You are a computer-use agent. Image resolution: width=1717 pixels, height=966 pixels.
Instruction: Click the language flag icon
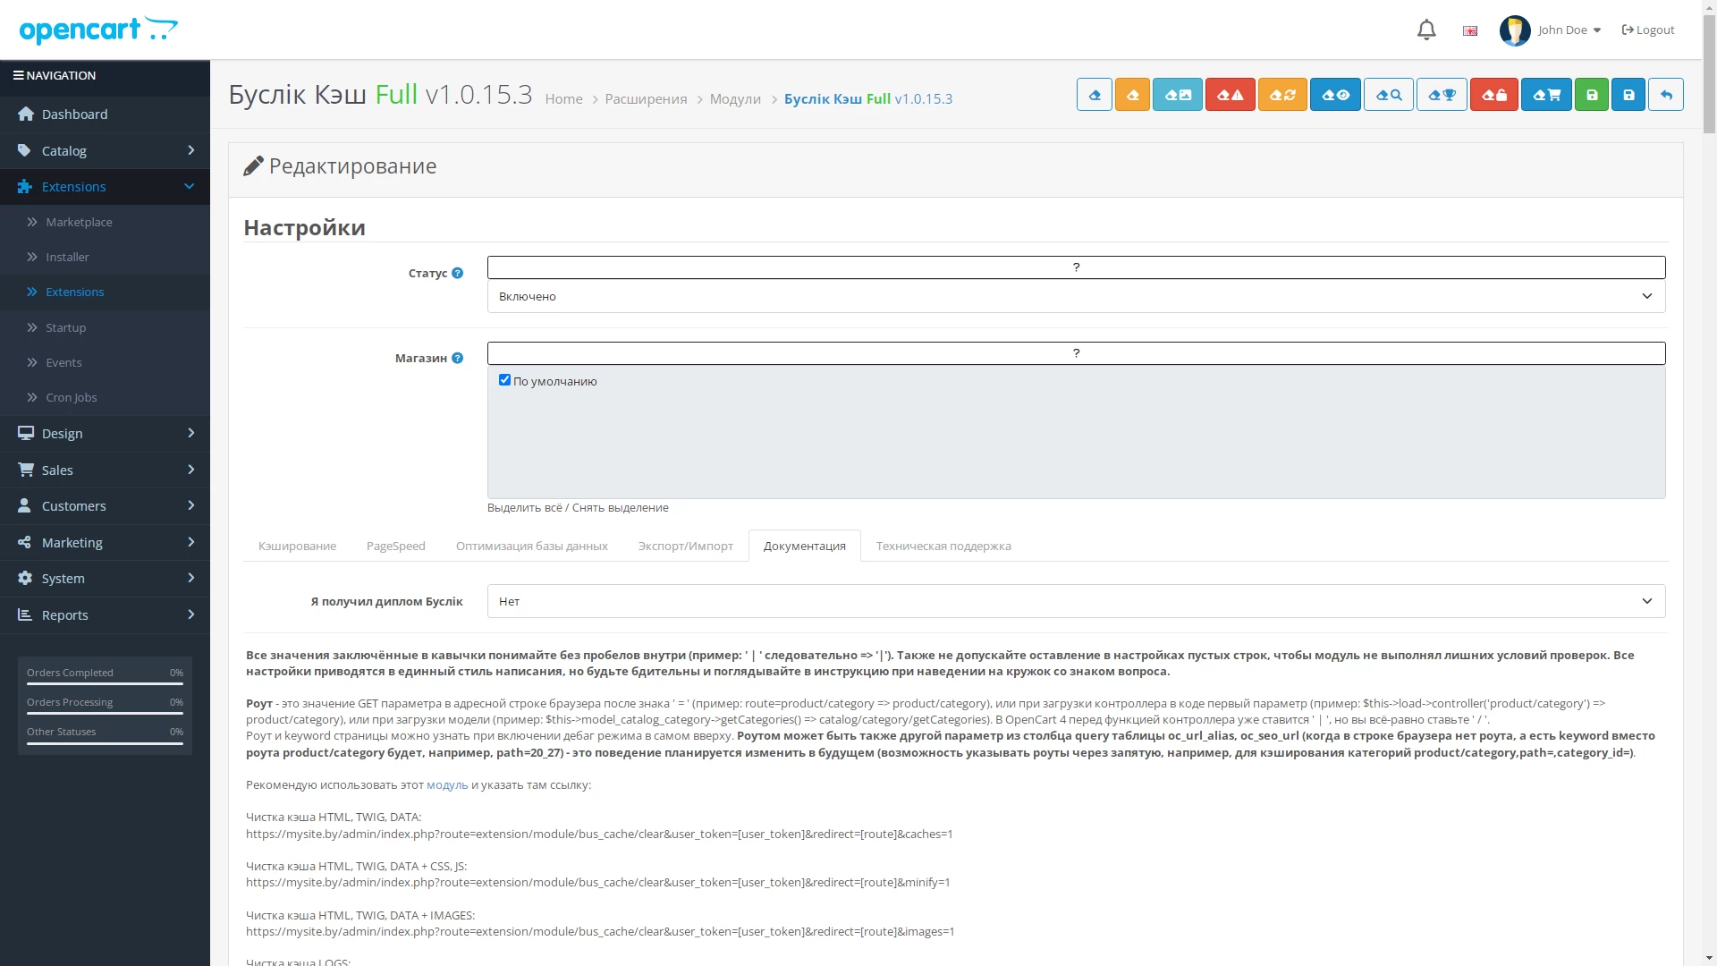tap(1470, 30)
